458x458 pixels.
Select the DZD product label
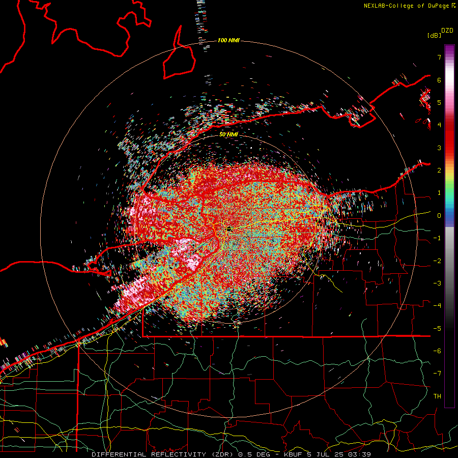pos(447,31)
